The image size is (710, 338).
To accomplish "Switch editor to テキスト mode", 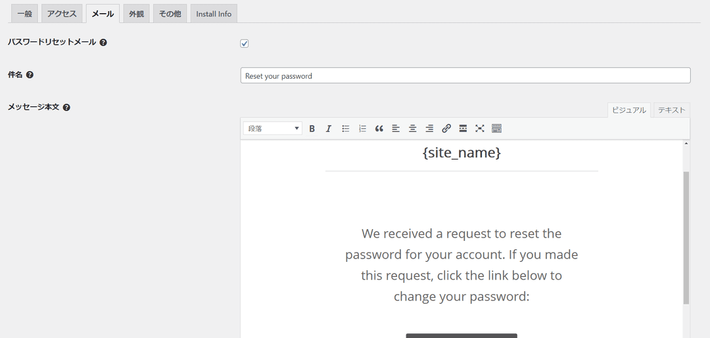I will (671, 110).
